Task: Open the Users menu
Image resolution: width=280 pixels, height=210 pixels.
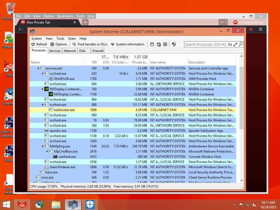Action: 72,38
